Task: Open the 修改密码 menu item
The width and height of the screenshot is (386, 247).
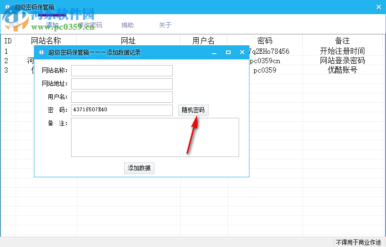Action: [x=90, y=25]
